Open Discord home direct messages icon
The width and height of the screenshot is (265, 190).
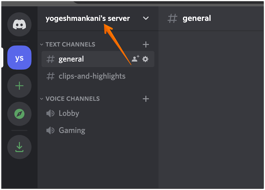coord(19,24)
